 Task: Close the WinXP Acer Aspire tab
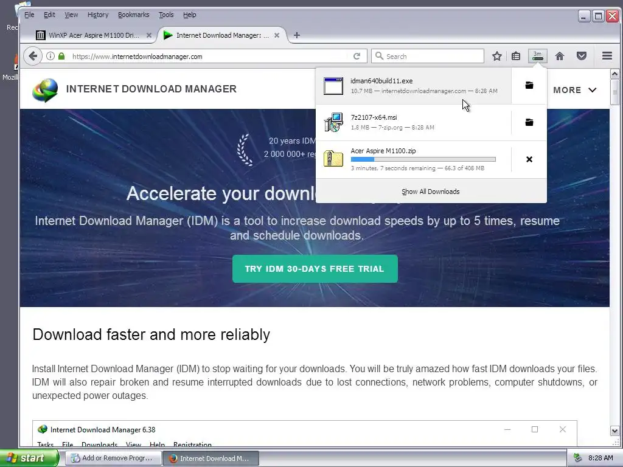tap(149, 35)
